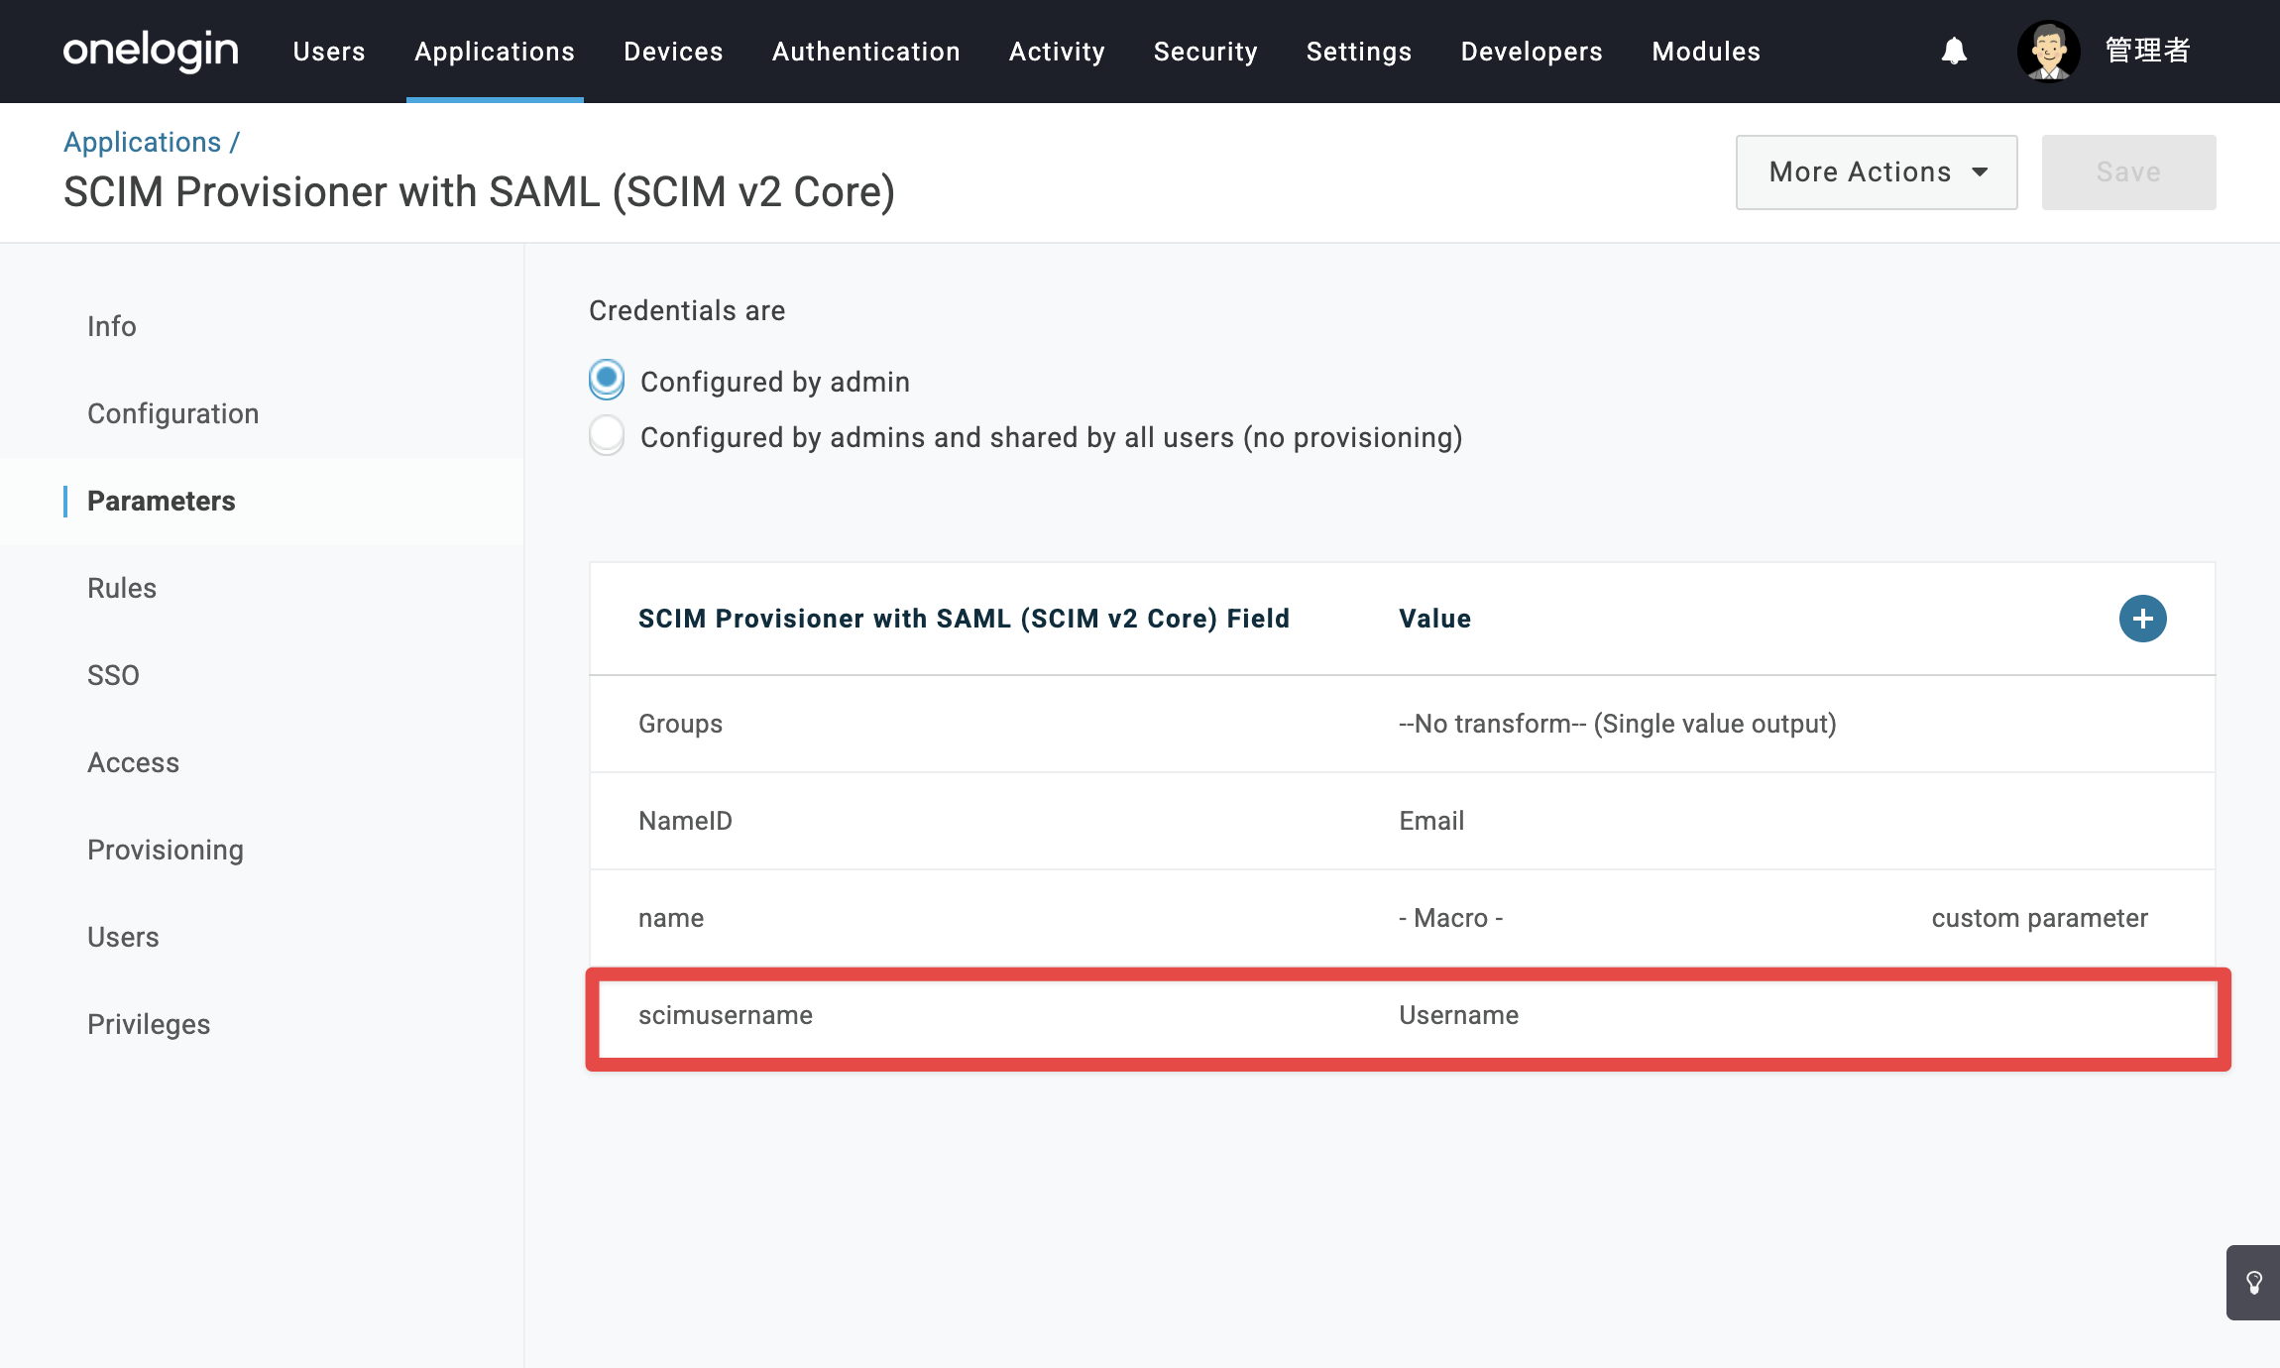Image resolution: width=2280 pixels, height=1368 pixels.
Task: Switch to the Info side tab
Action: point(112,326)
